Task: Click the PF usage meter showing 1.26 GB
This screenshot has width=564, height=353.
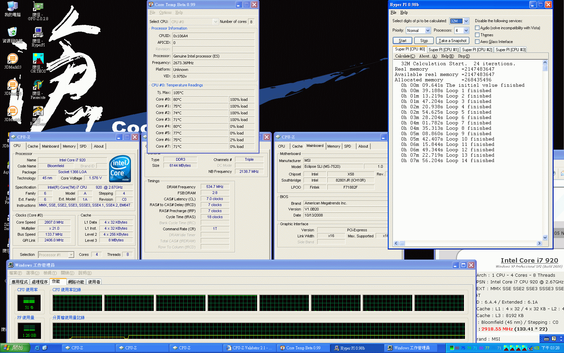Action: (29, 330)
